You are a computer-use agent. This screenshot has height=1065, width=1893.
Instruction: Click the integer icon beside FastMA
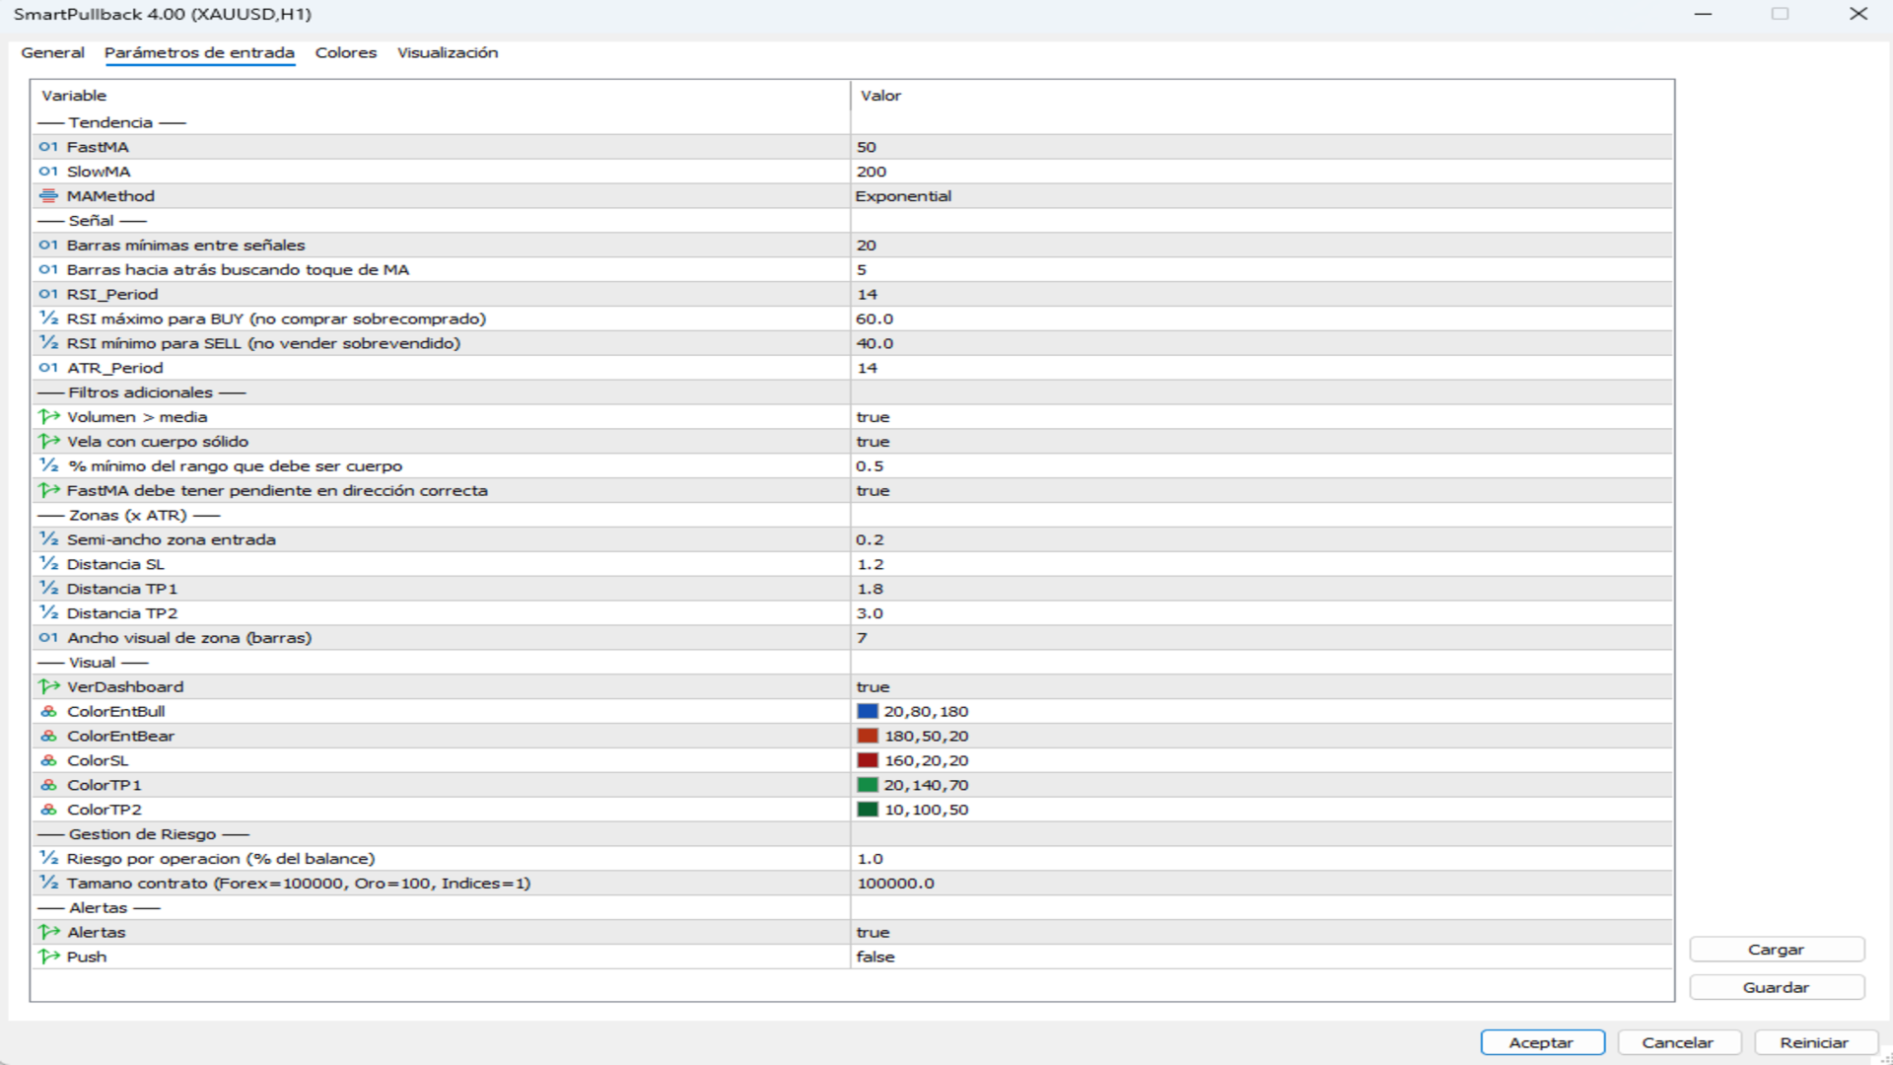click(x=48, y=147)
